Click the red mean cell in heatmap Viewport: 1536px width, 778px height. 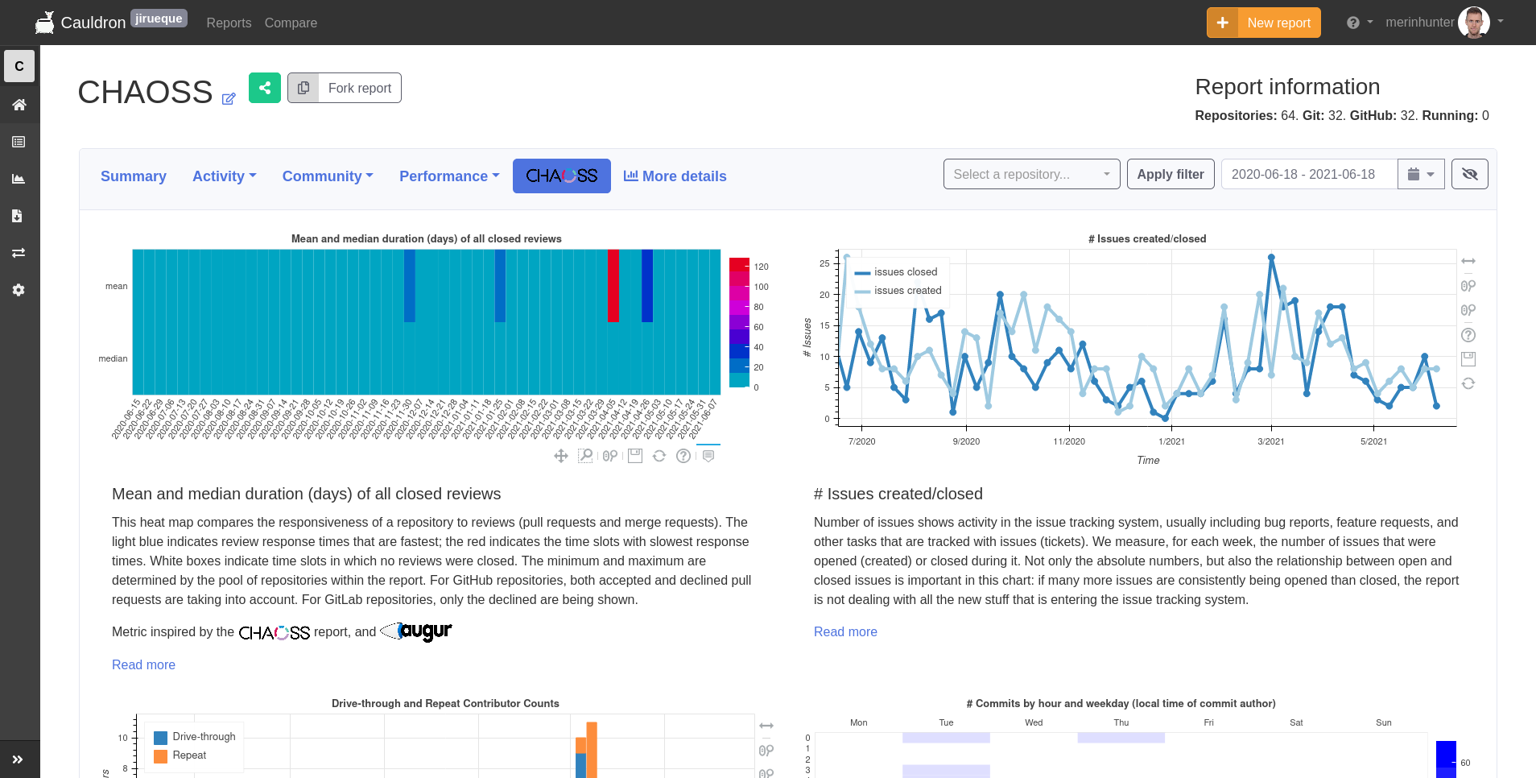tap(613, 286)
